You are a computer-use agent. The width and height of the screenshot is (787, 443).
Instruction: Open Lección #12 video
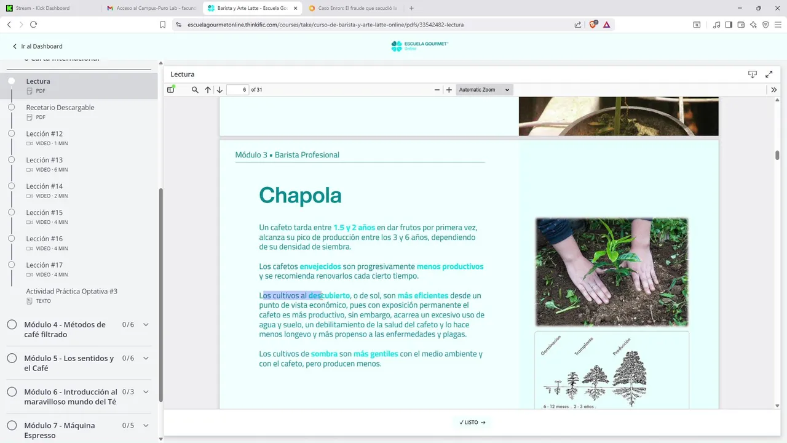click(80, 138)
